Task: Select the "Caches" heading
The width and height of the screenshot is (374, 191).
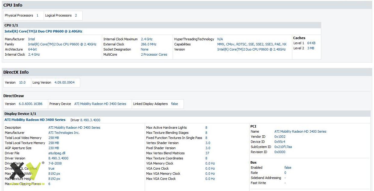Action: tap(299, 38)
